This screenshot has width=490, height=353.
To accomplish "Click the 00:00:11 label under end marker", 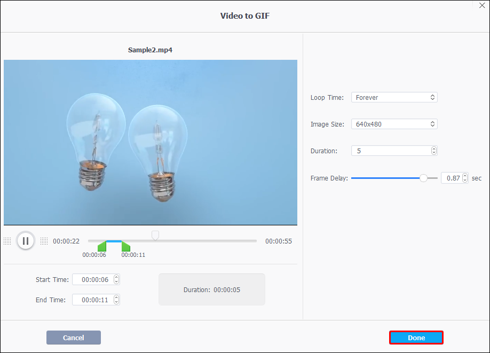I will tap(133, 255).
